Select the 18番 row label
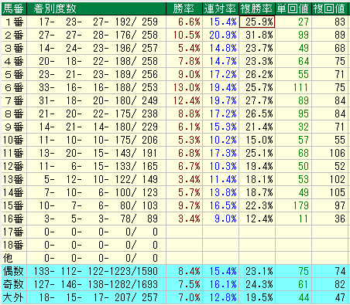The height and width of the screenshot is (305, 350). 14,245
